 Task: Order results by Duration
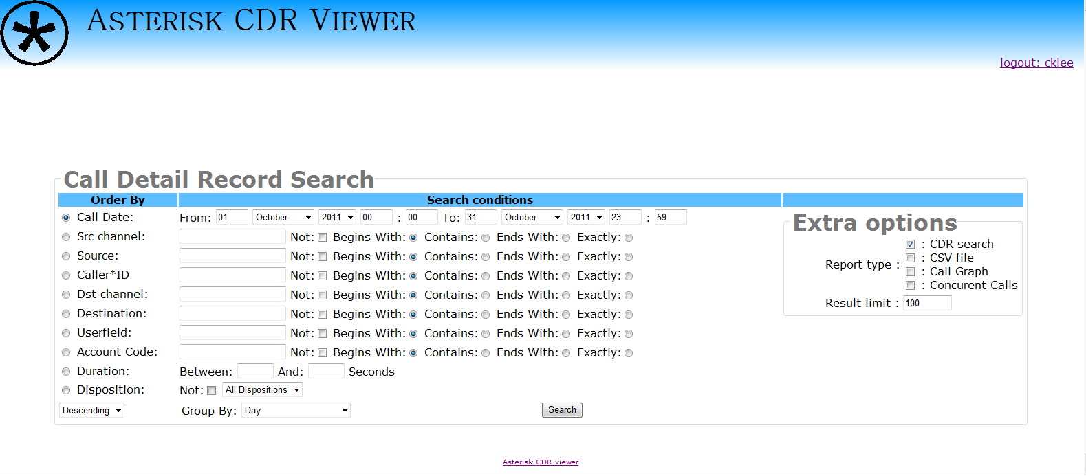[x=66, y=372]
